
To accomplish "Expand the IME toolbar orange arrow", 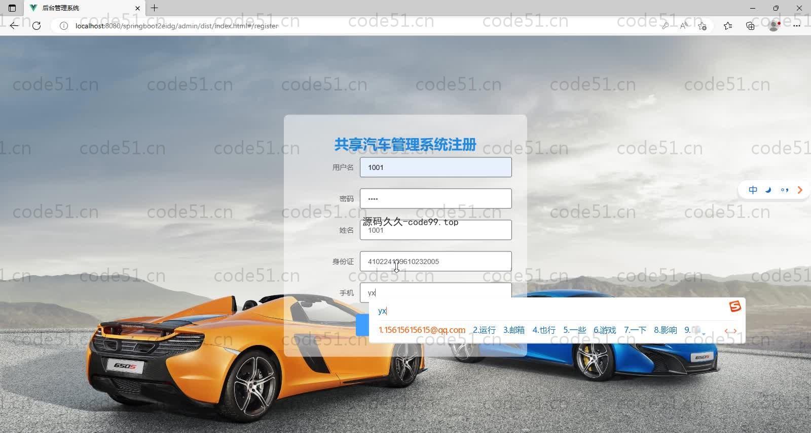I will point(800,190).
